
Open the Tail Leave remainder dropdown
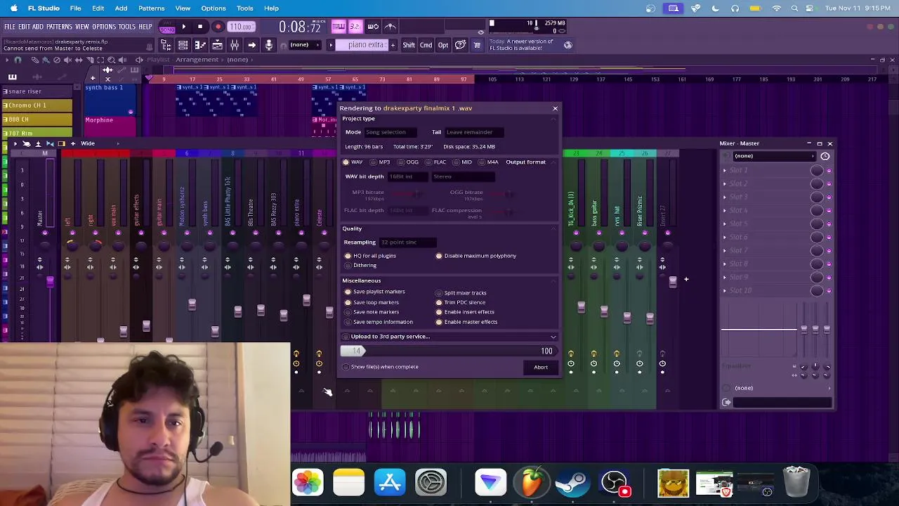[x=474, y=132]
